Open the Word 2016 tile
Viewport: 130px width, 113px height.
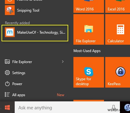pos(89,6)
